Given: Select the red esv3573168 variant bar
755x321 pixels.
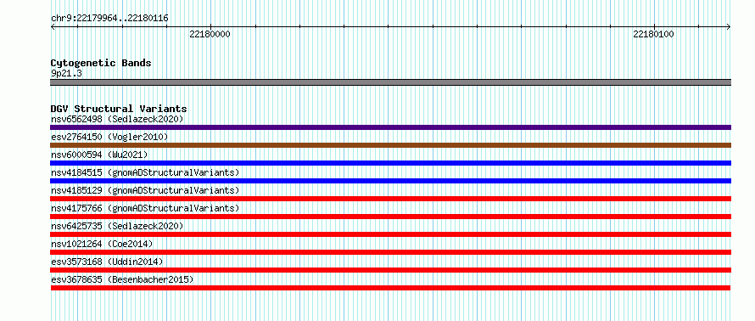Looking at the screenshot, I should click(x=390, y=270).
